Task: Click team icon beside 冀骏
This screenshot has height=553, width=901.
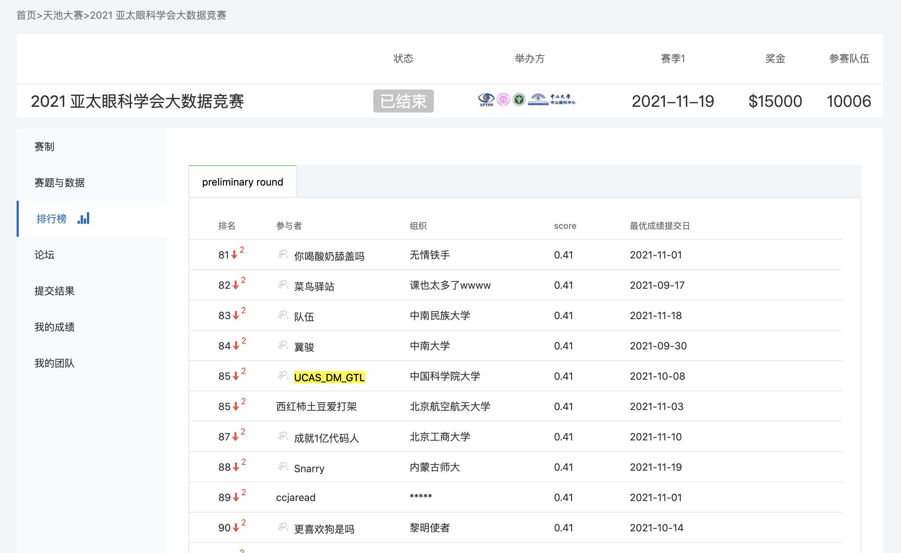Action: coord(283,345)
